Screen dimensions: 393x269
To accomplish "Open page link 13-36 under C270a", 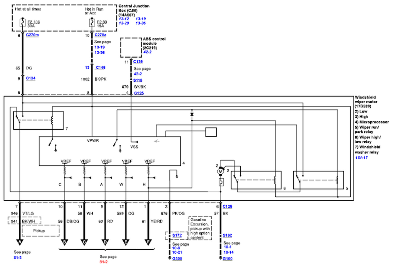I will coord(99,52).
